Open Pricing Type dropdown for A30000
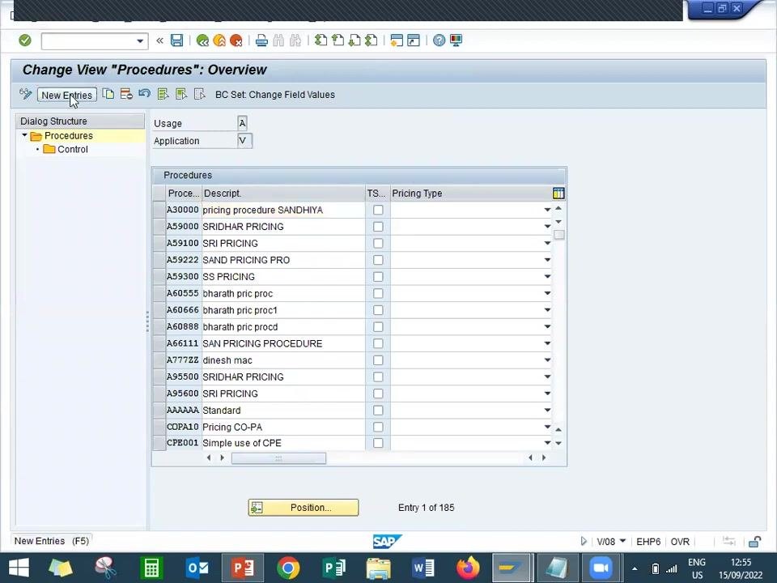This screenshot has height=583, width=777. pos(547,210)
